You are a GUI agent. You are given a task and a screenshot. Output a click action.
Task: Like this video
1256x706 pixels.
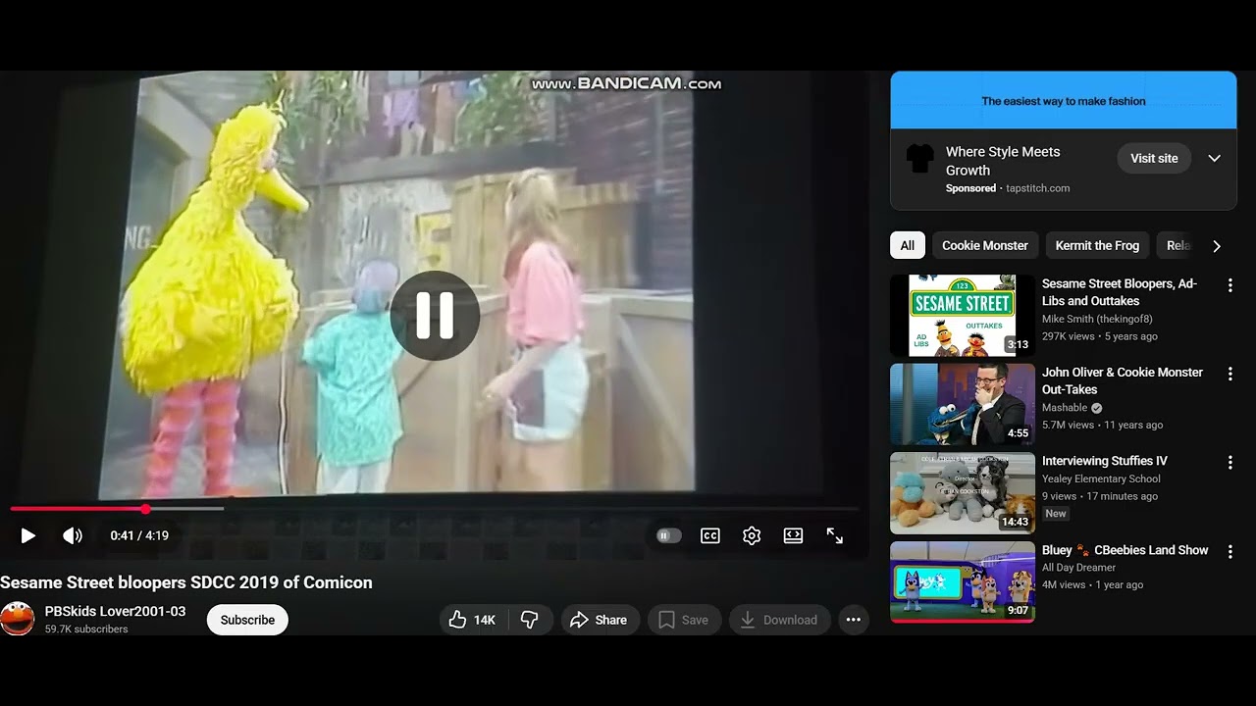[x=471, y=620]
